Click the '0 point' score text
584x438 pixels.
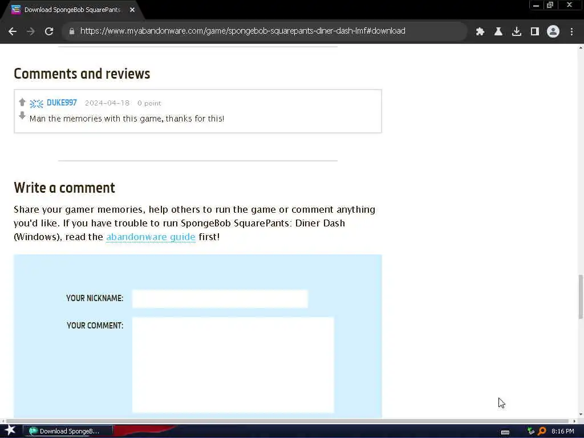(149, 103)
